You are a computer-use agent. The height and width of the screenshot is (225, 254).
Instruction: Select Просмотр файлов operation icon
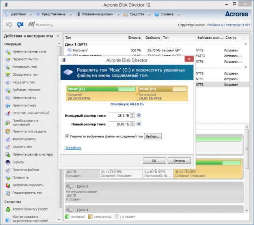coord(8,170)
